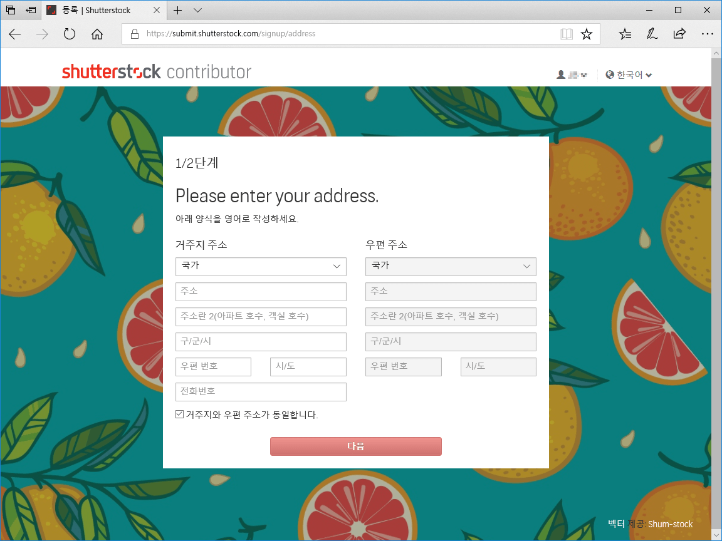Click the Shum-stock credit link
Viewport: 722px width, 541px height.
(x=670, y=524)
